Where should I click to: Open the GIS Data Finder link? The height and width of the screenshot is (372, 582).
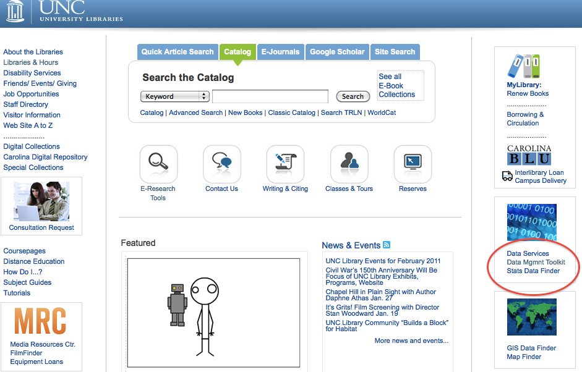531,348
